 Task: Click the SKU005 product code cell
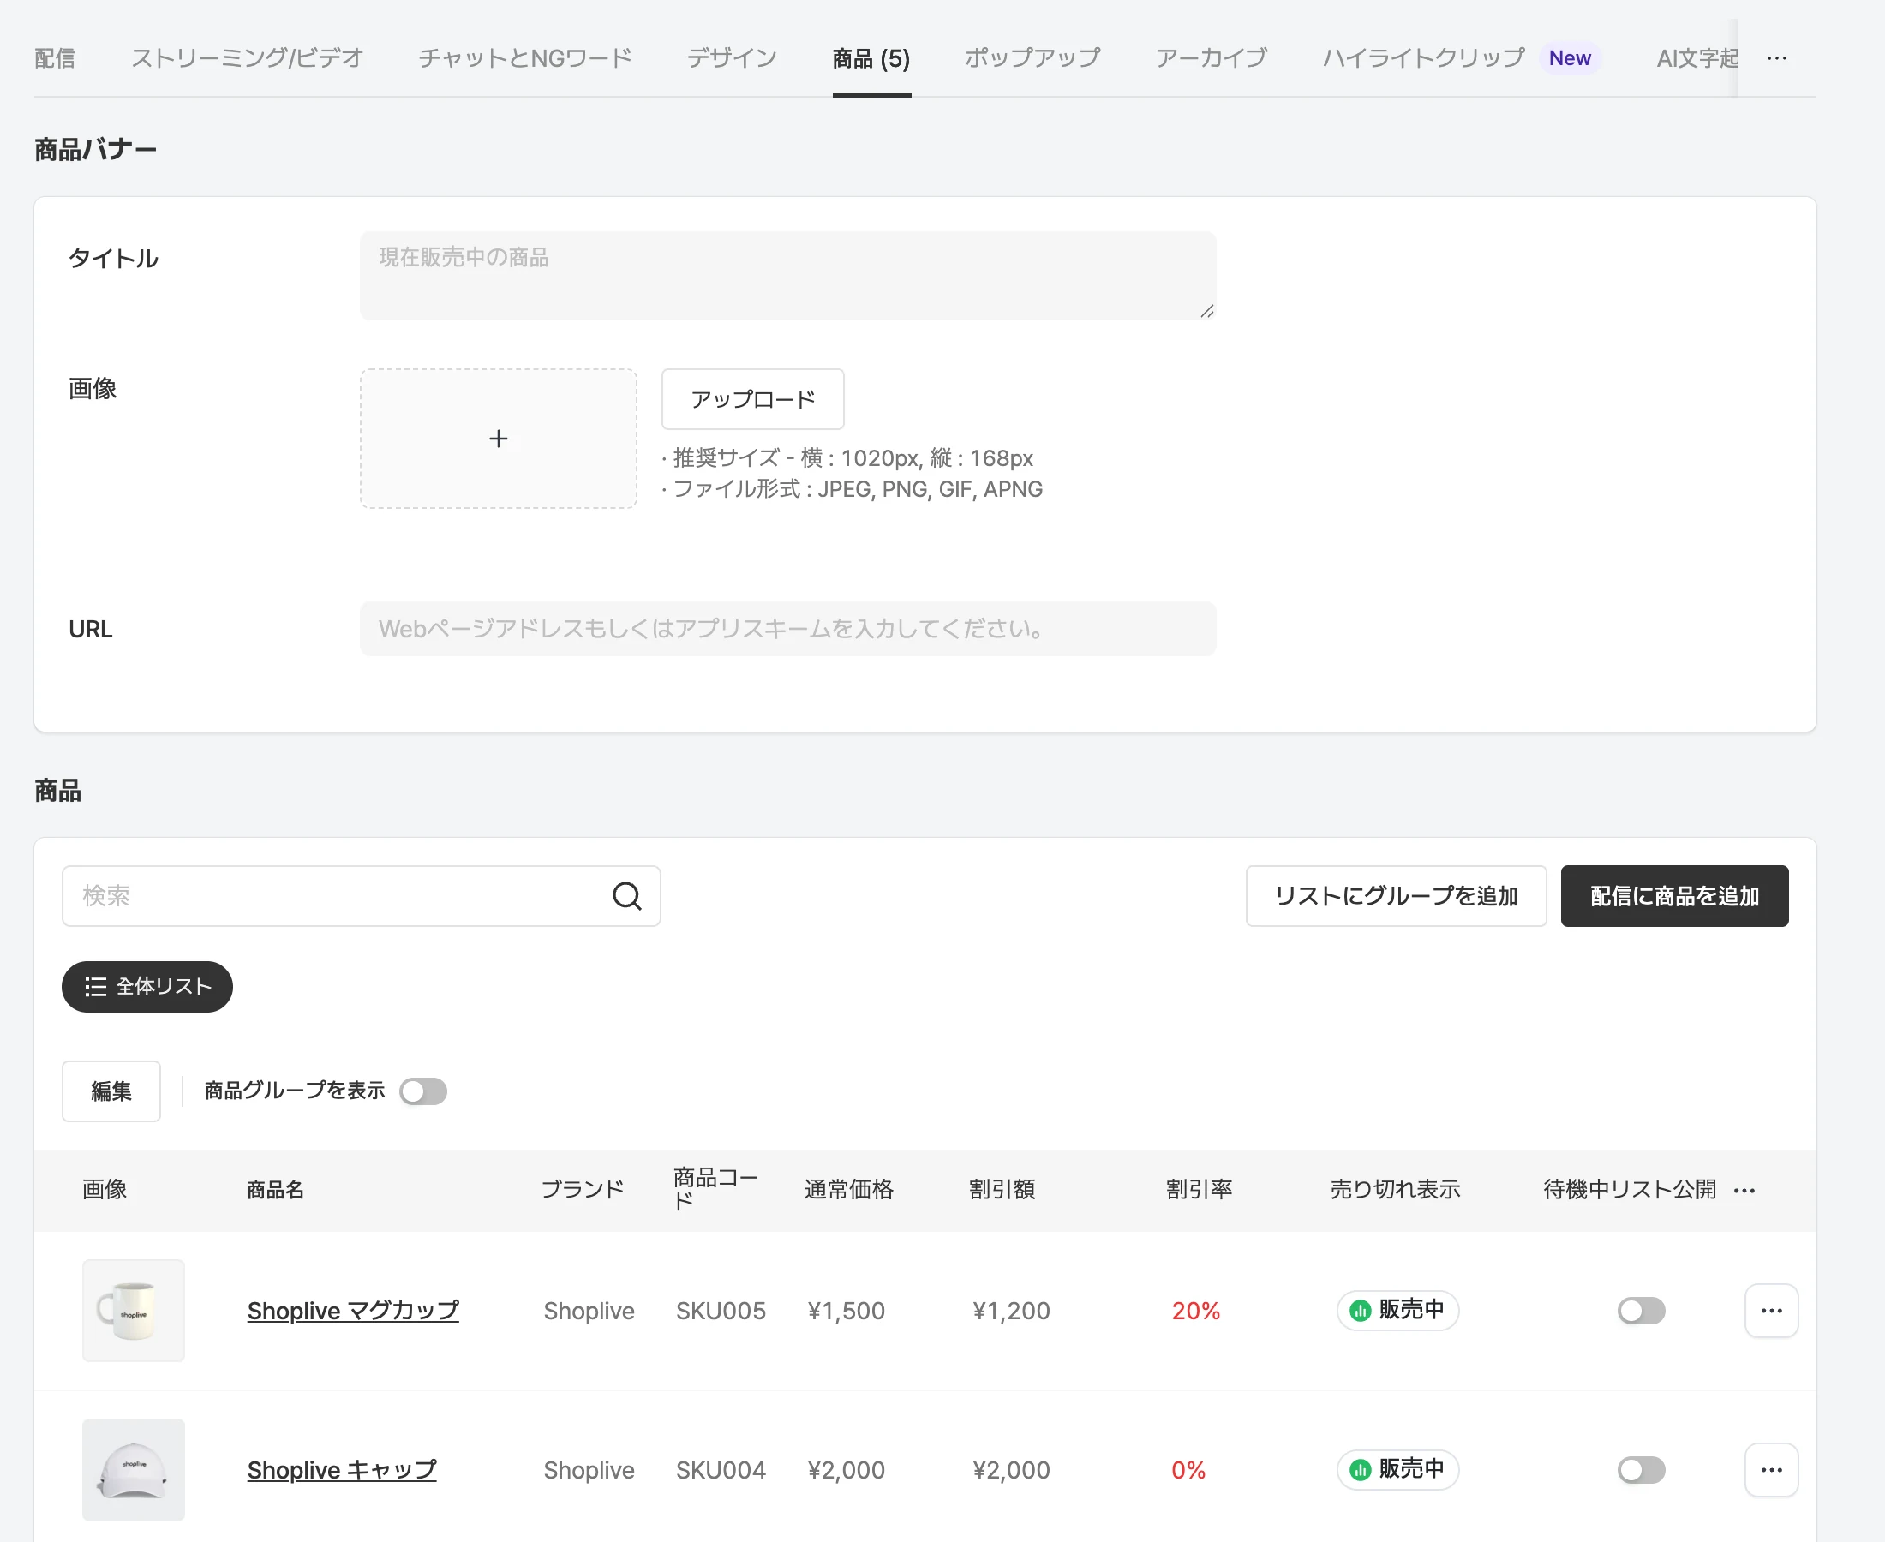click(721, 1310)
